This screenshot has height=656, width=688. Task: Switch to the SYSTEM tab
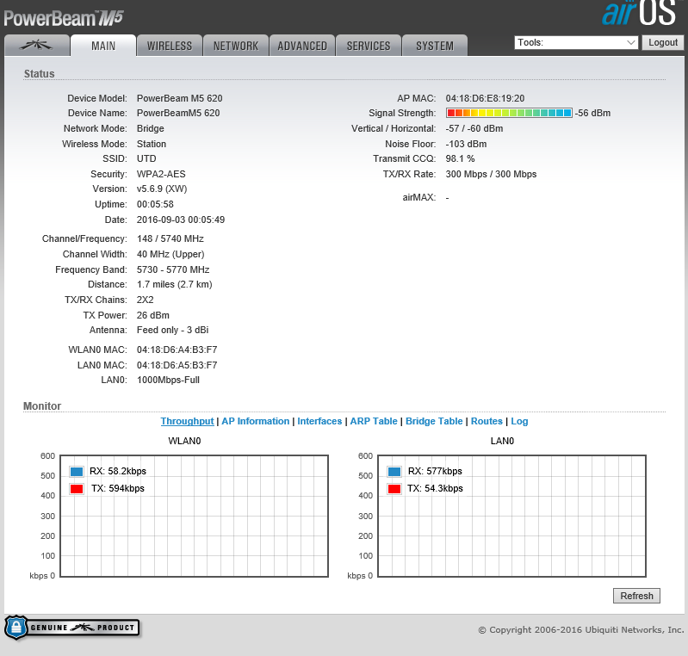434,45
